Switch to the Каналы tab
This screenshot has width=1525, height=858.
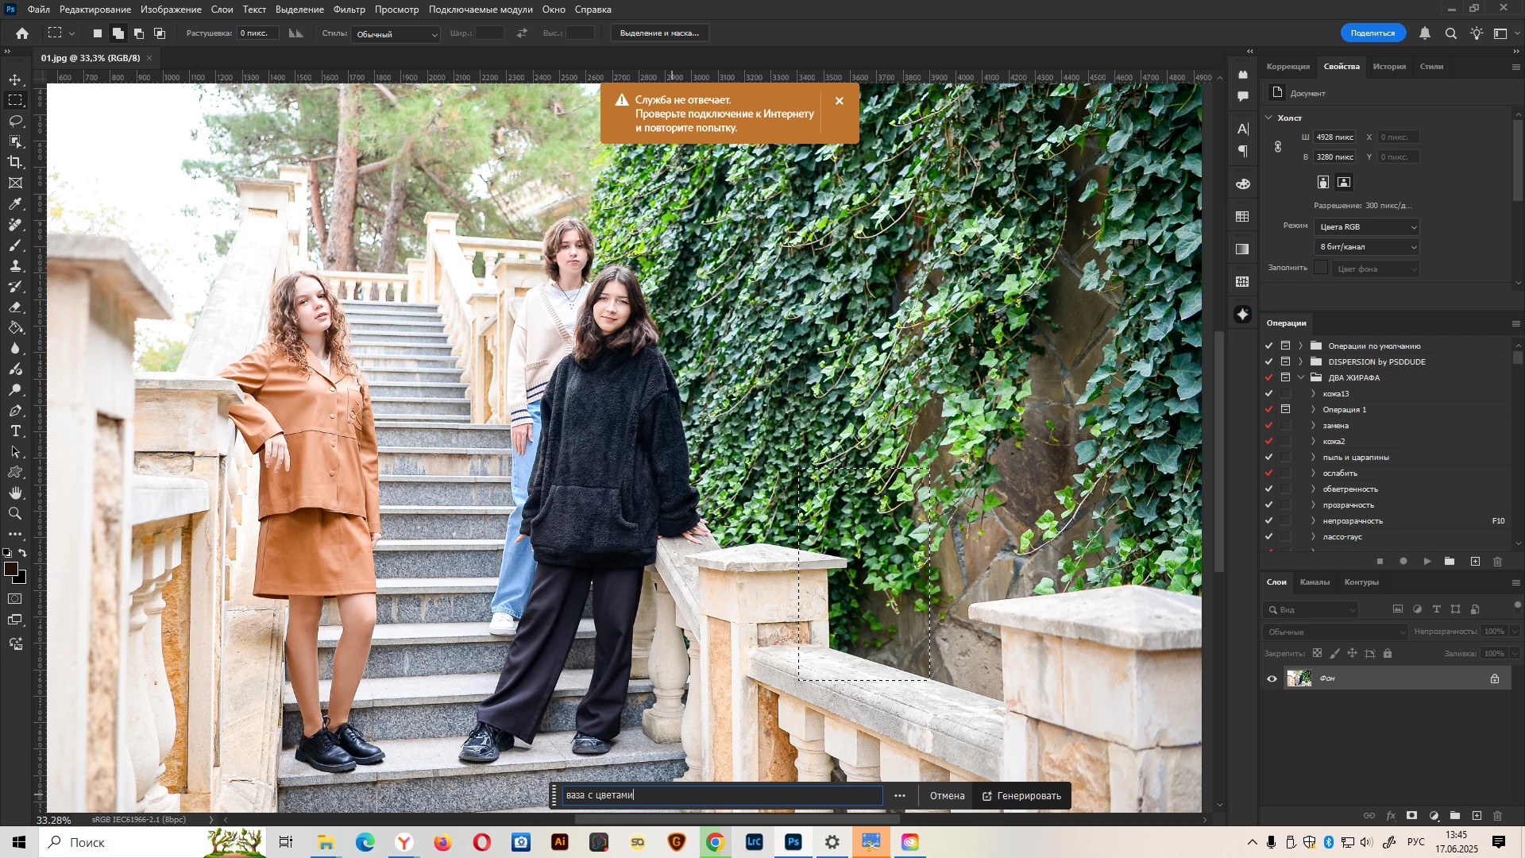tap(1314, 582)
